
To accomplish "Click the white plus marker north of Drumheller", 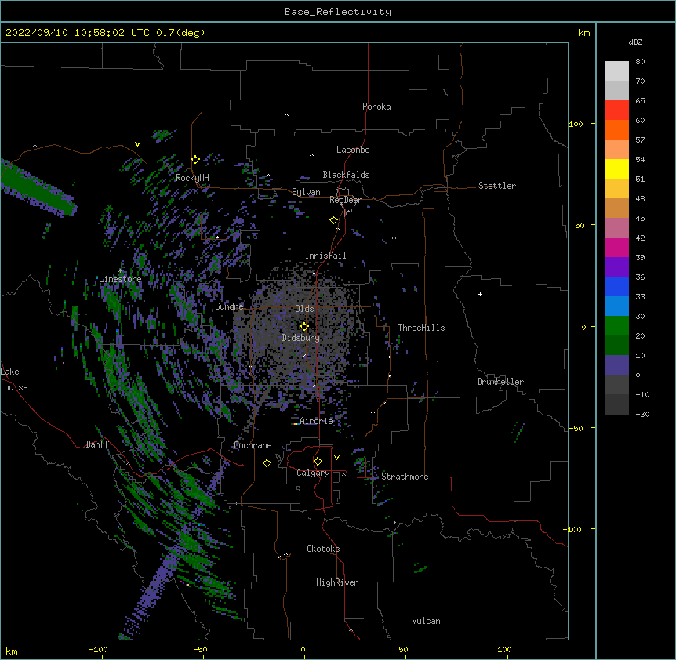I will tap(480, 294).
